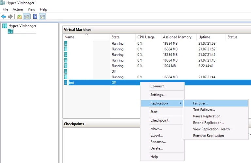Click the VM icon with uptime 21.07:21:45
251x163 pixels.
pos(66,54)
